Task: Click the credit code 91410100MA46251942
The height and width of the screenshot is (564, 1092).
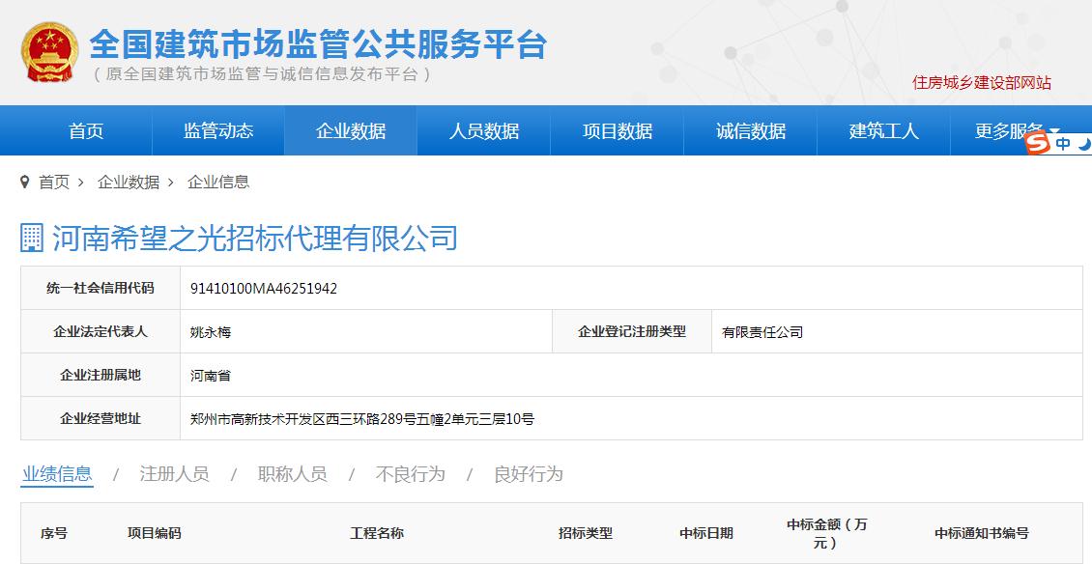Action: (x=264, y=288)
